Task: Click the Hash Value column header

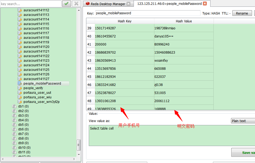Action: click(184, 21)
